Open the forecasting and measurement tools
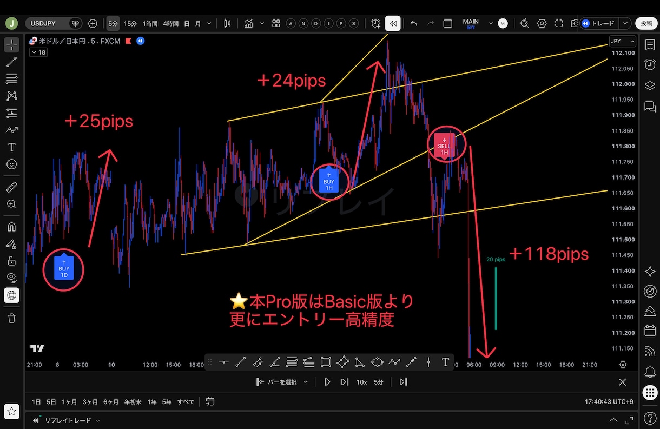Screen dimensions: 660x429 pos(11,113)
